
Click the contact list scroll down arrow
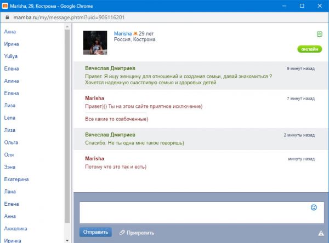67,240
